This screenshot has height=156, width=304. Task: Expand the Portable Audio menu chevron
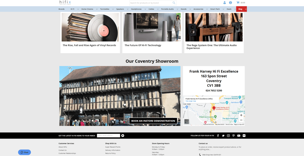pos(177,9)
